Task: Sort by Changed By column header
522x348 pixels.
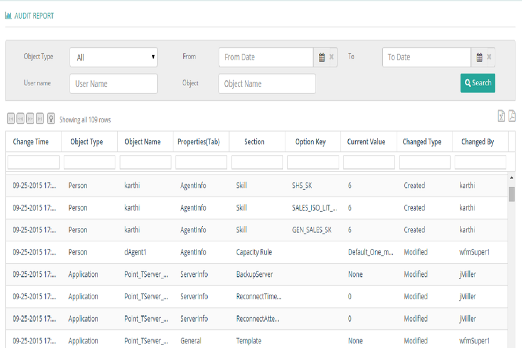Action: coord(477,142)
